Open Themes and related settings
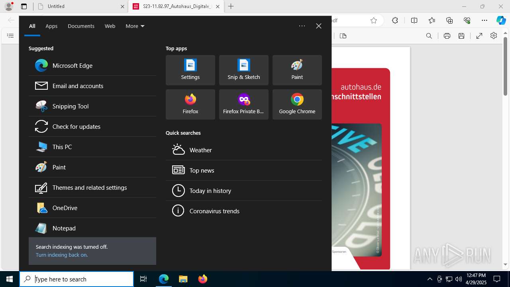Viewport: 510px width, 287px height. click(92, 187)
